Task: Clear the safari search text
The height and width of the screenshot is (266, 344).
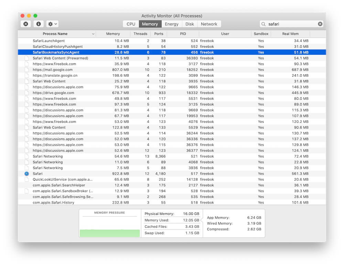Action: 320,24
